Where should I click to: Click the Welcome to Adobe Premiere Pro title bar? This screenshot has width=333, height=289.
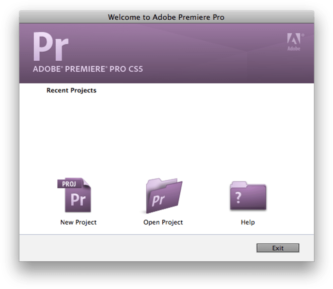coord(166,17)
